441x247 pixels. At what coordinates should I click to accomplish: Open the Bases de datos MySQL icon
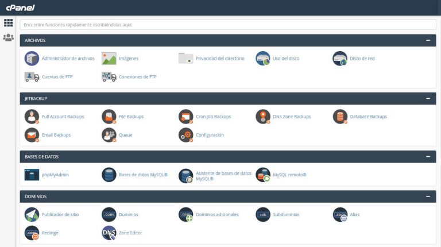[x=109, y=175]
